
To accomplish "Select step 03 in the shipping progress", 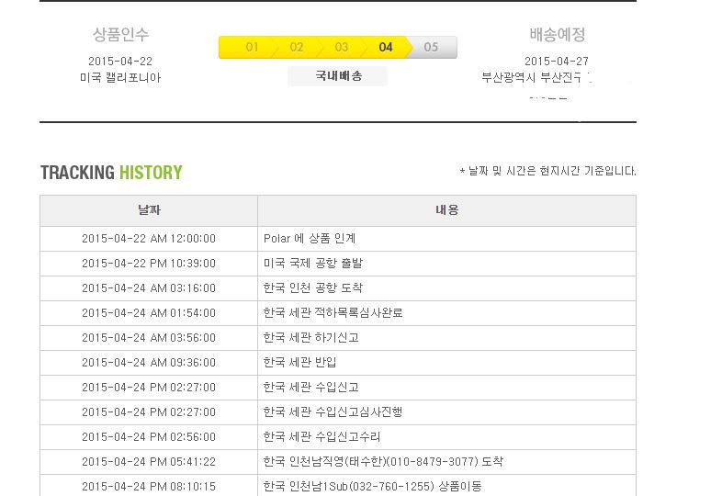I will [x=341, y=47].
